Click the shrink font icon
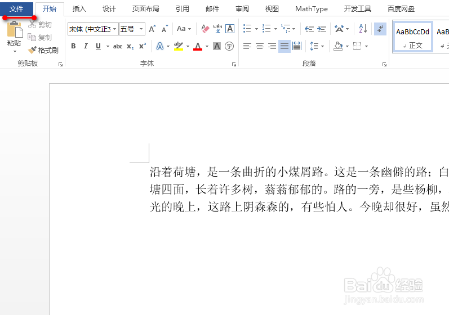 click(165, 29)
